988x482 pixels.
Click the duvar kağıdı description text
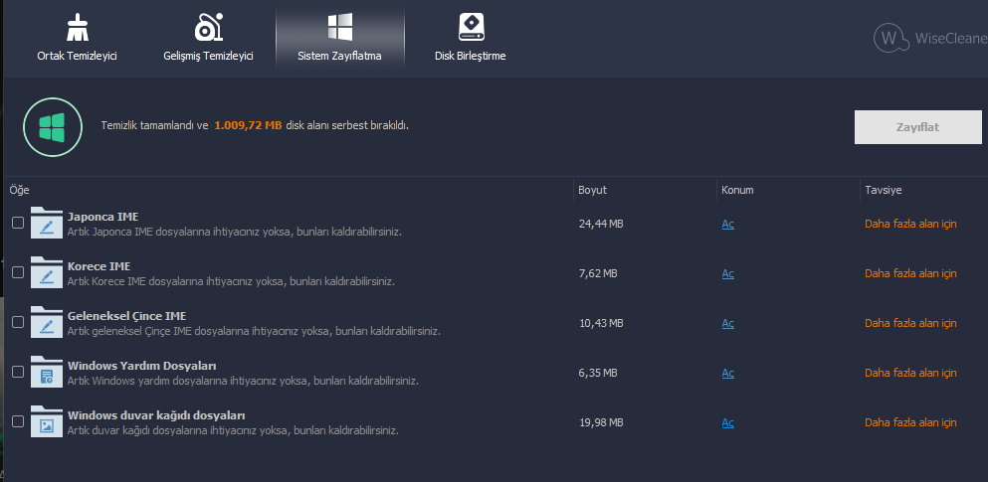tap(233, 431)
